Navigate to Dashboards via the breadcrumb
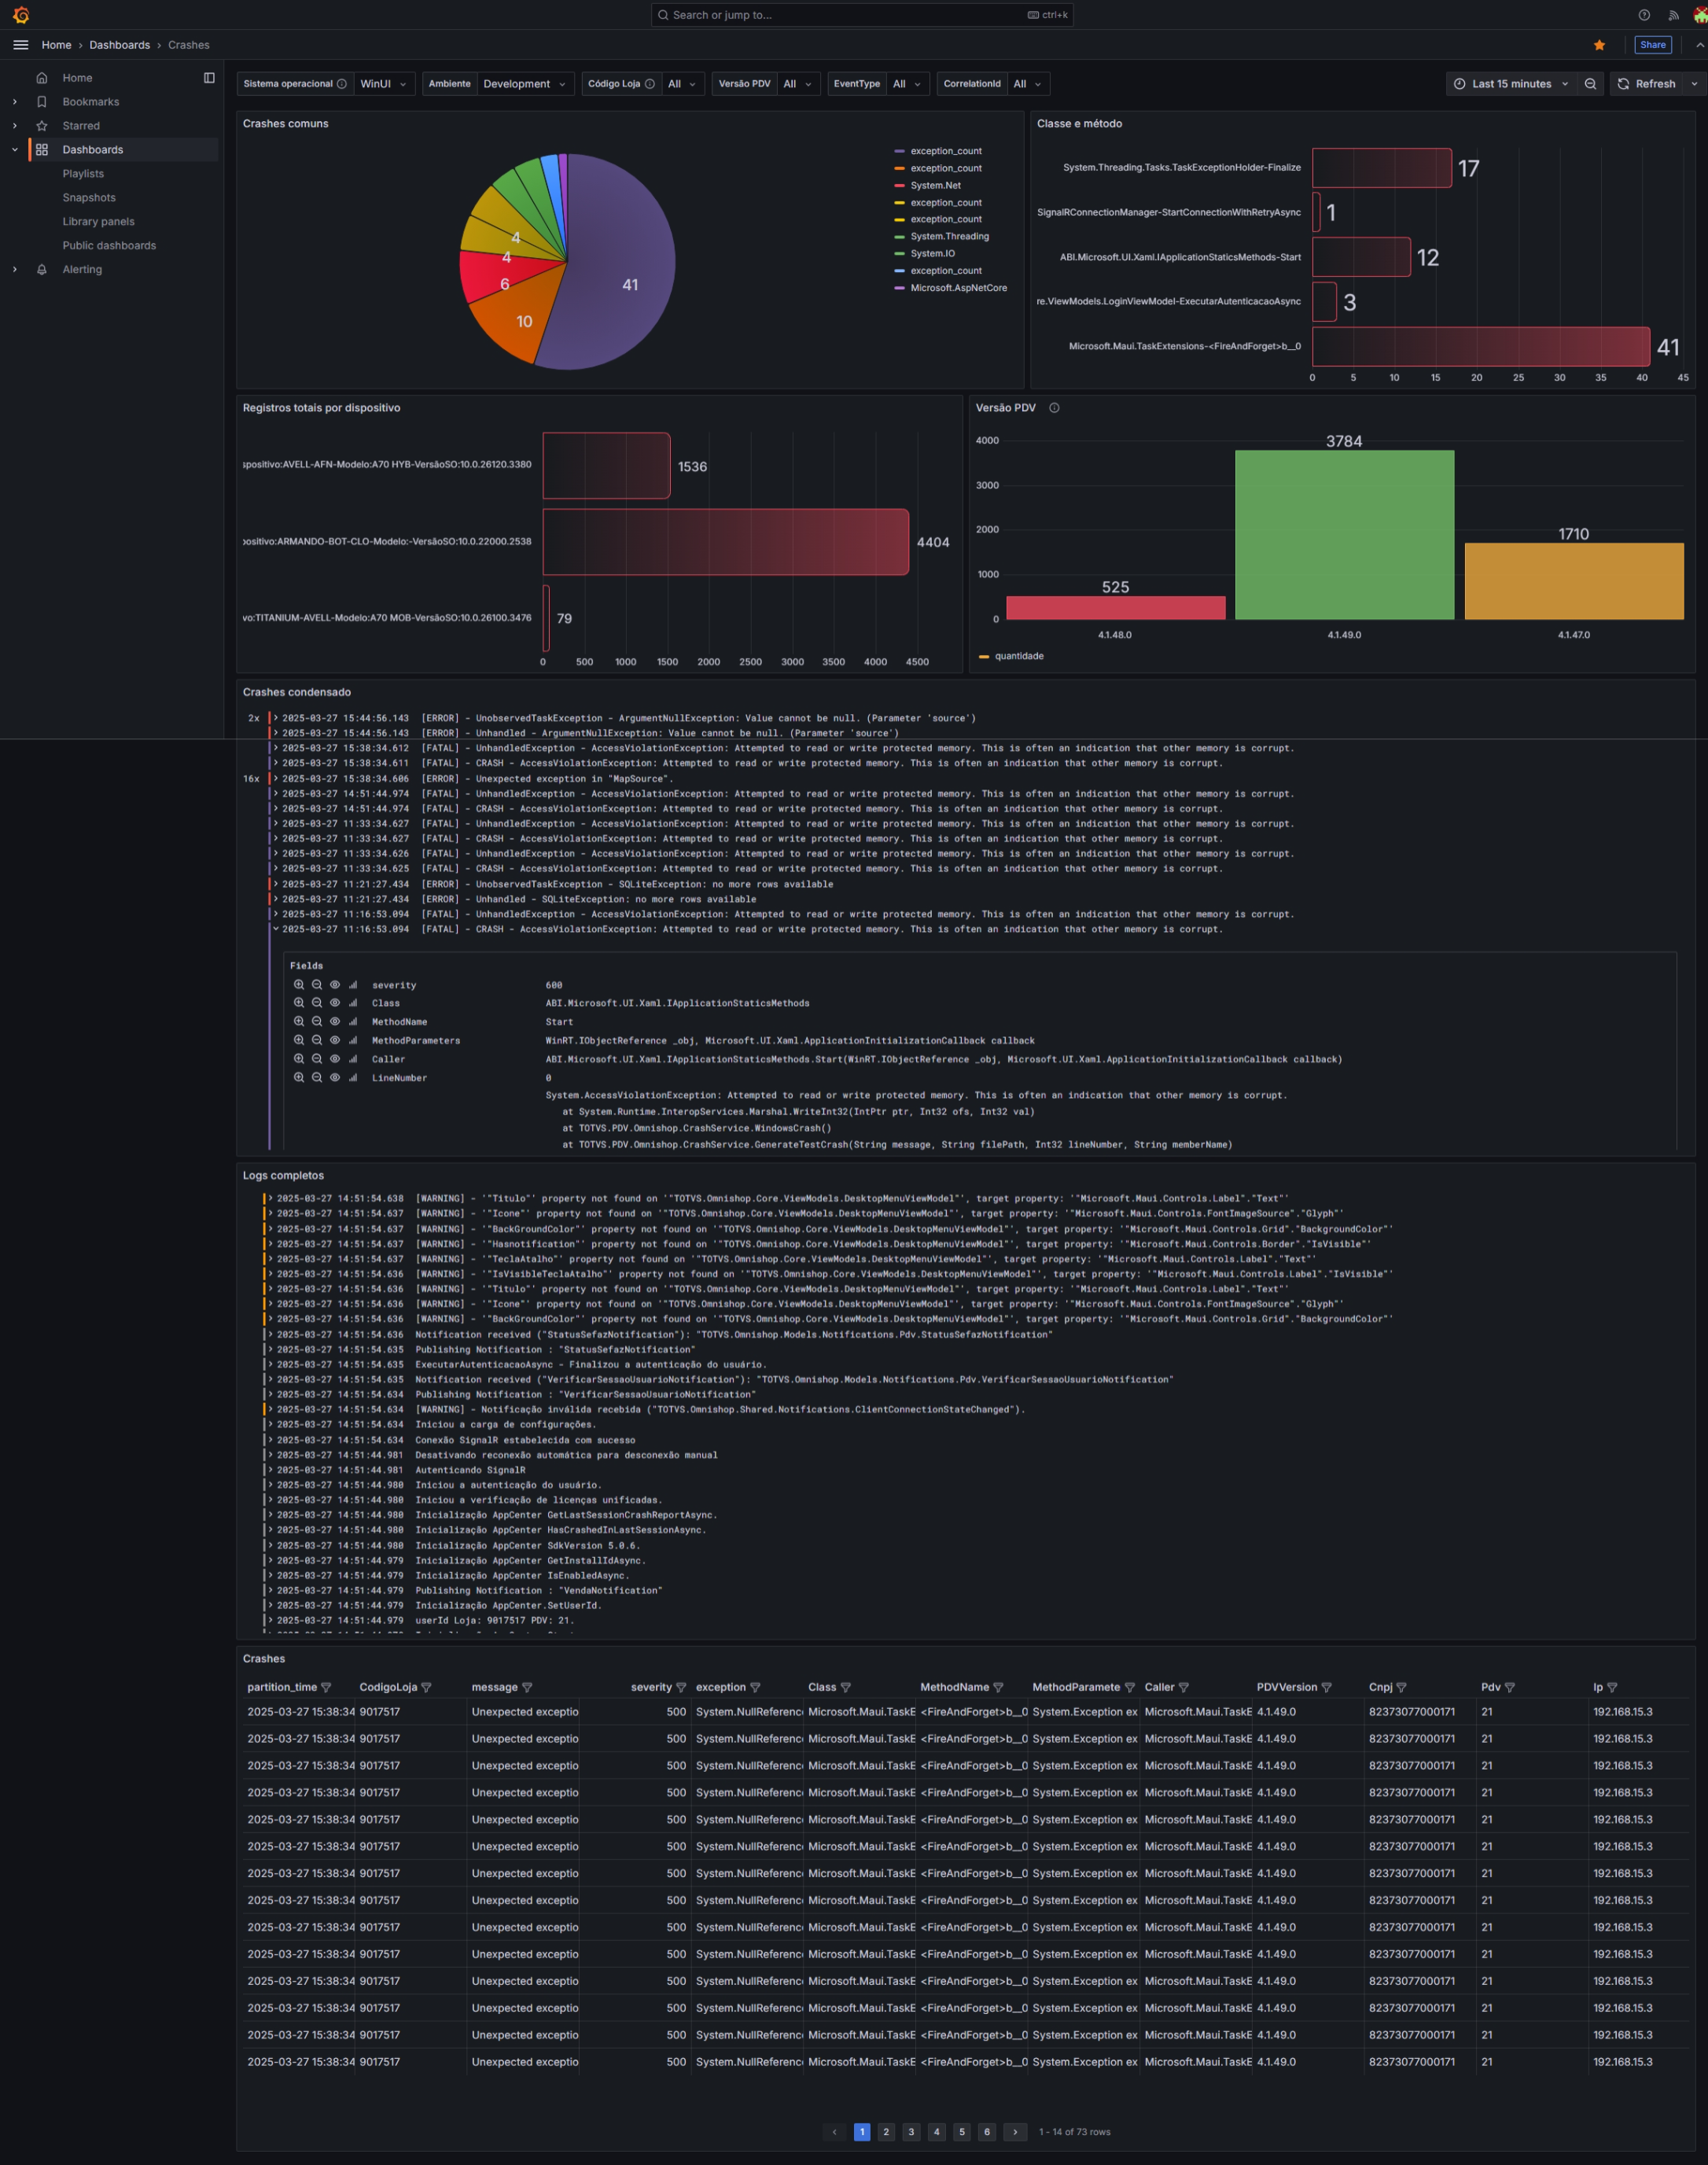The height and width of the screenshot is (2165, 1708). point(120,45)
